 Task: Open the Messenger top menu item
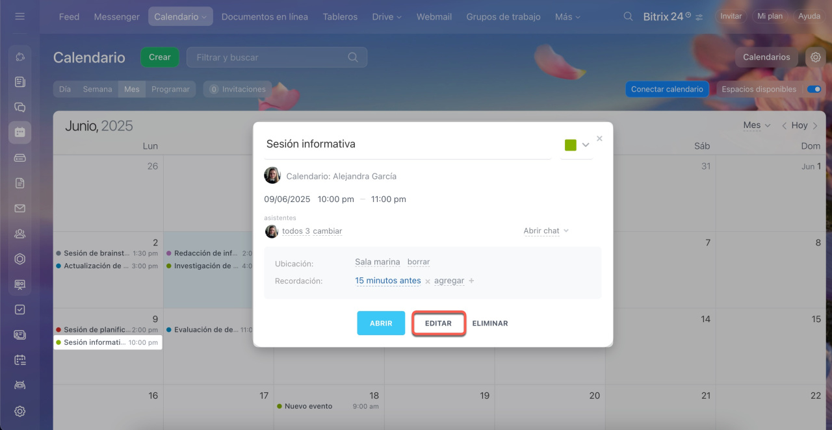pyautogui.click(x=116, y=16)
